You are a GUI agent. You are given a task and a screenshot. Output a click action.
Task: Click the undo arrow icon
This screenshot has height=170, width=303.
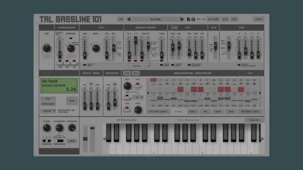click(199, 19)
